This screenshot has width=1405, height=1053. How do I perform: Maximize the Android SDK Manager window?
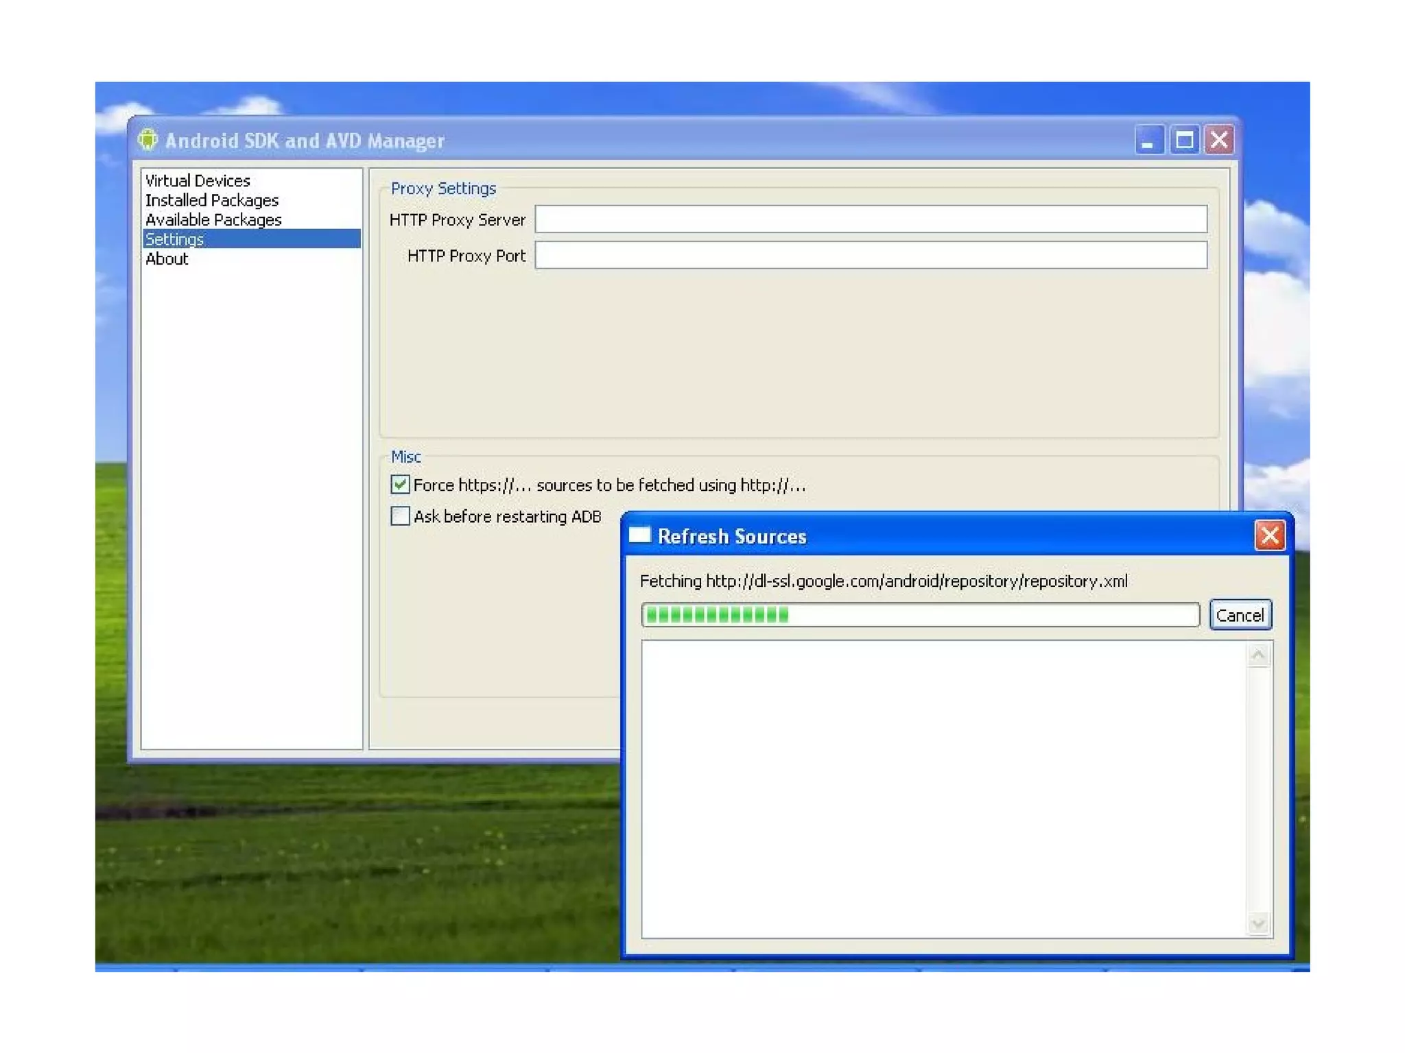[1184, 141]
